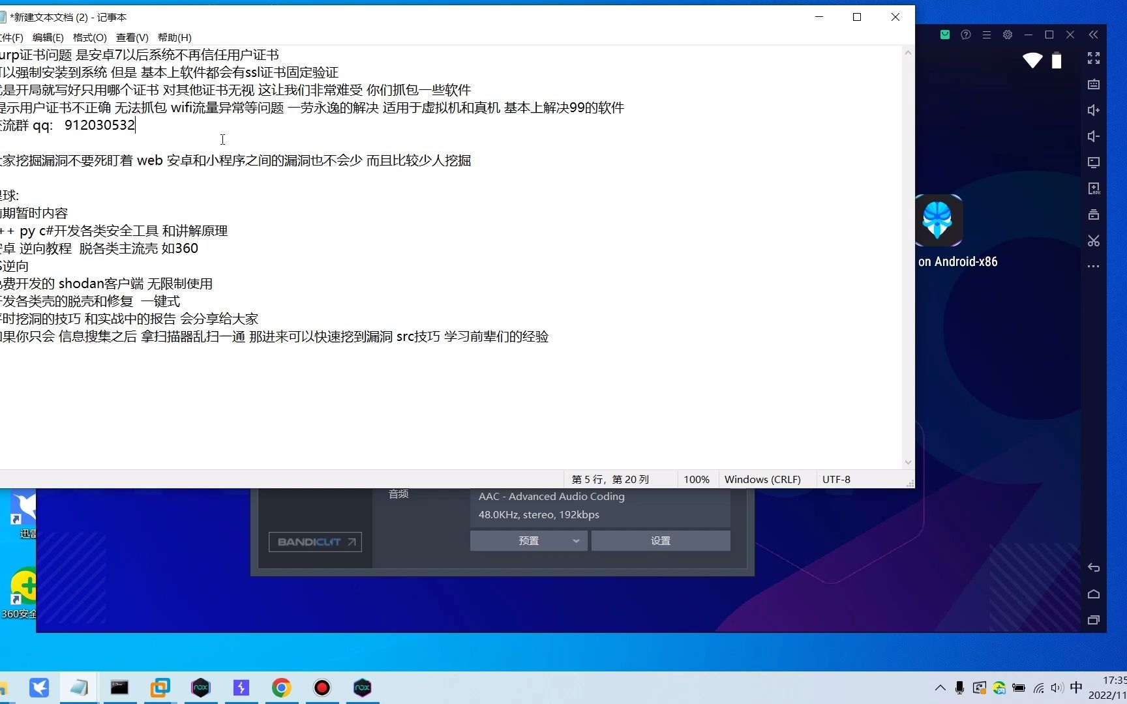1127x704 pixels.
Task: Click the Windows (CRLF) status entry
Action: tap(762, 479)
